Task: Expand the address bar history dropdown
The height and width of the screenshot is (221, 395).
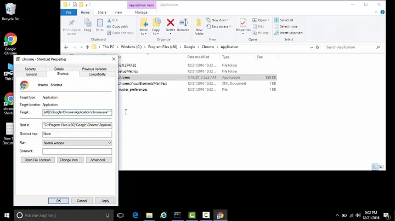Action: pyautogui.click(x=312, y=47)
